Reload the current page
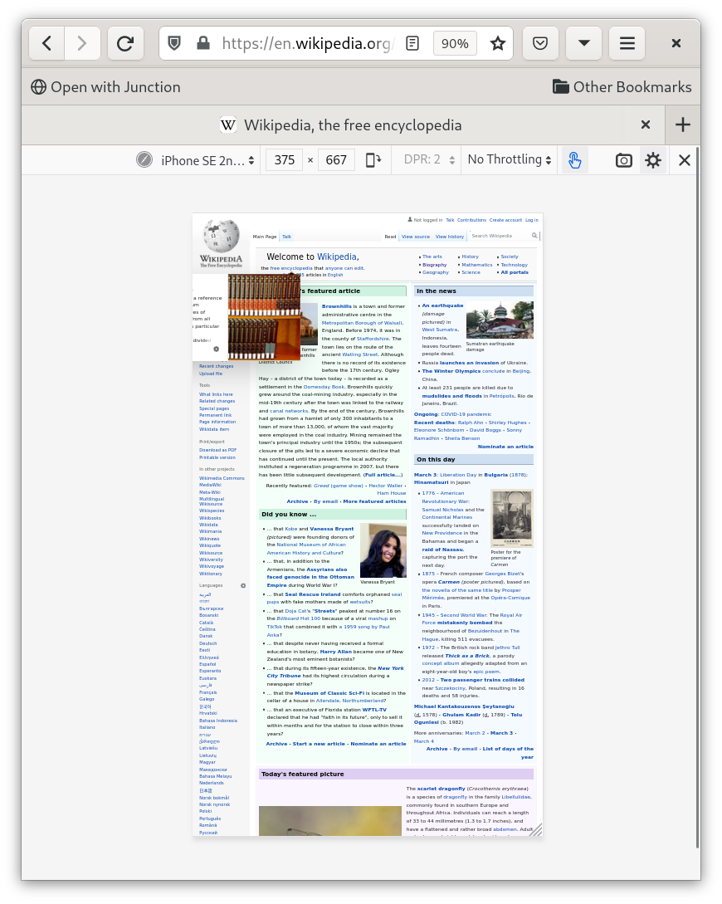Viewport: 722px width, 904px height. point(125,43)
